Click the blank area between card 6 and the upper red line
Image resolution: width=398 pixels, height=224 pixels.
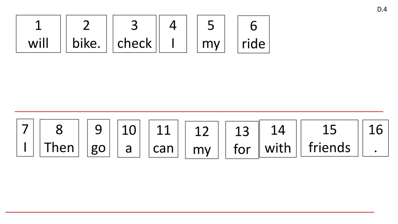pyautogui.click(x=253, y=82)
